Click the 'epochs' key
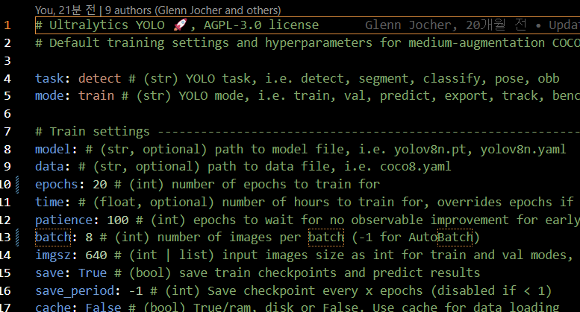The image size is (580, 312). pos(57,185)
